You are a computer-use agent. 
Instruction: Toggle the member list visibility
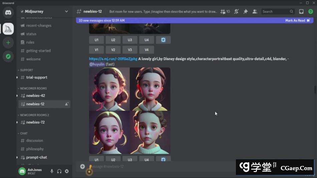coord(255,11)
